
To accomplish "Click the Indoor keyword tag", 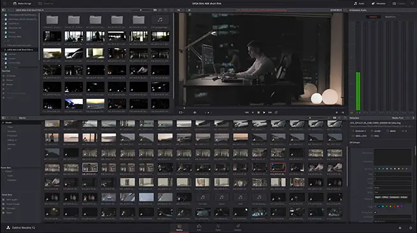I will click(404, 197).
